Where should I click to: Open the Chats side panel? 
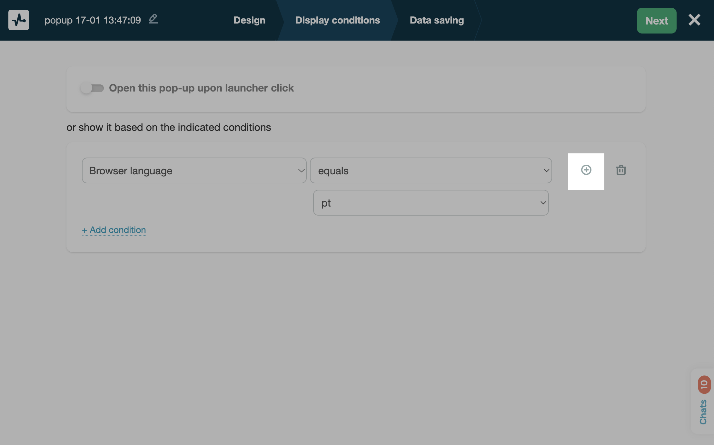[703, 412]
